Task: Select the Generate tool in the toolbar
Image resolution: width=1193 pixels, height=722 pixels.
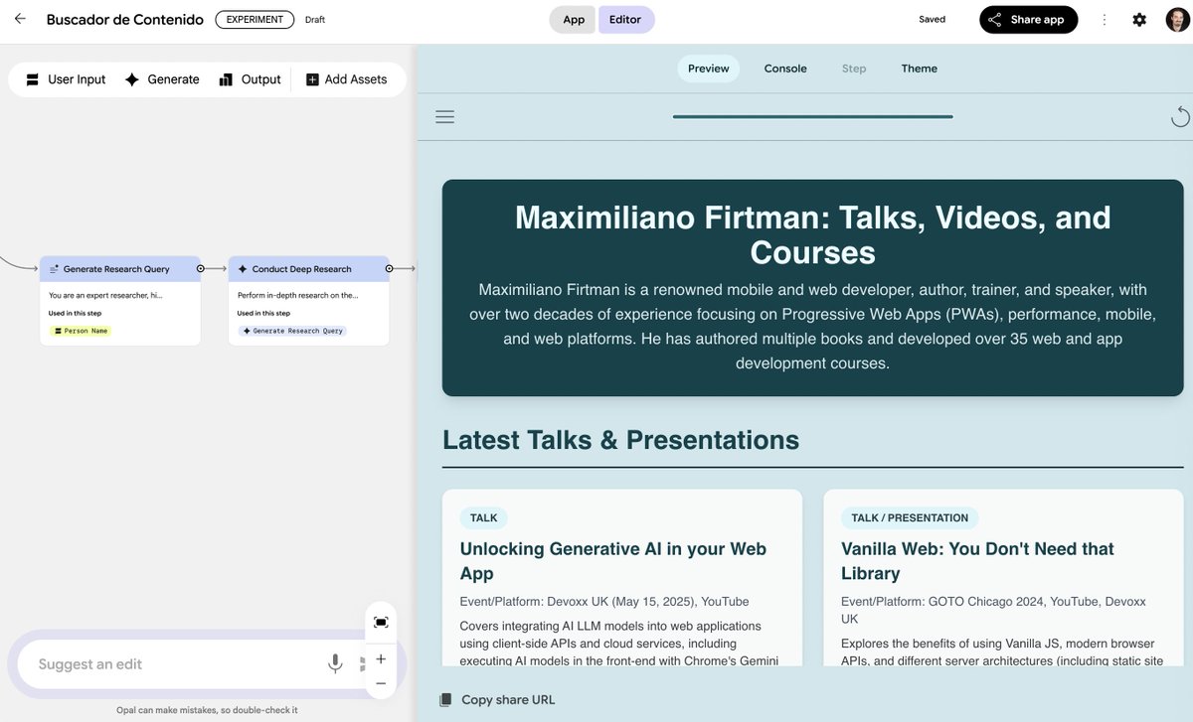Action: 162,78
